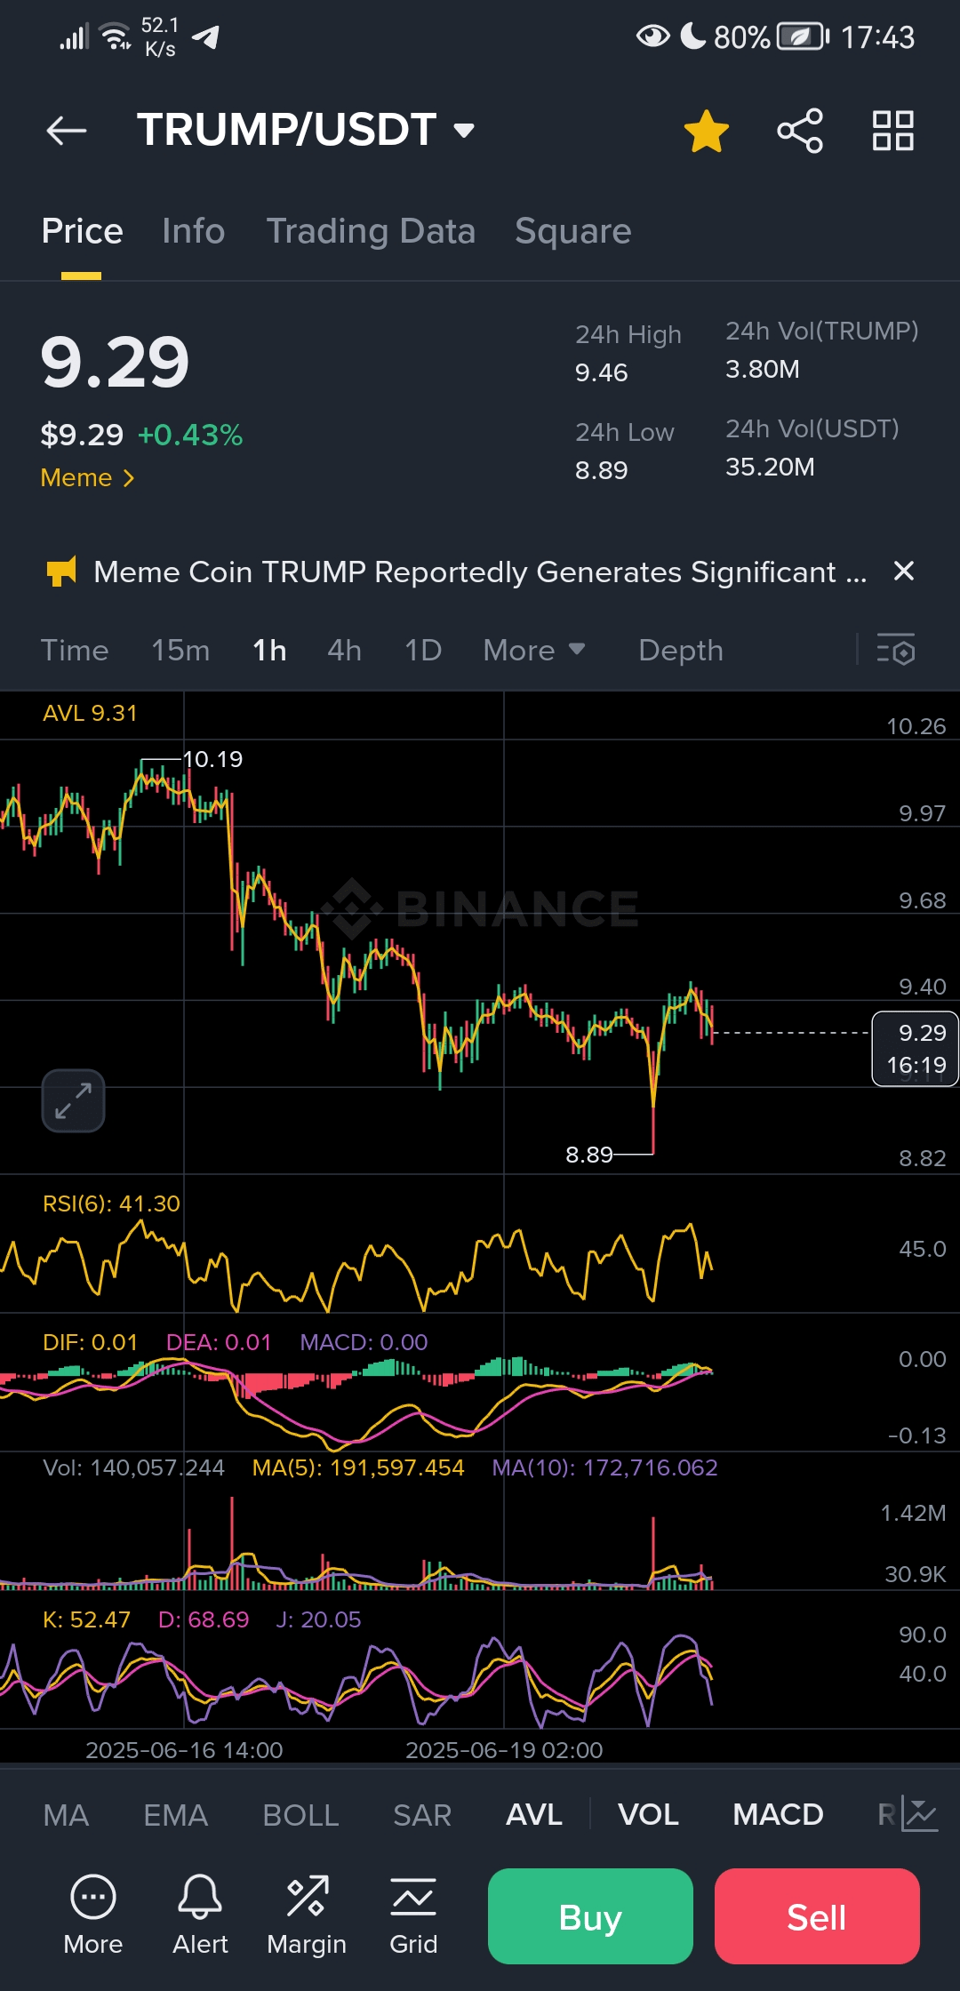
Task: Switch to the Price tab
Action: tap(82, 231)
